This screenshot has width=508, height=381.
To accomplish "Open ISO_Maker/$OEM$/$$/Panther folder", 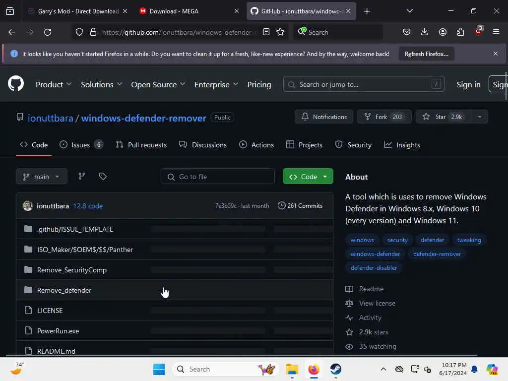I will [85, 250].
